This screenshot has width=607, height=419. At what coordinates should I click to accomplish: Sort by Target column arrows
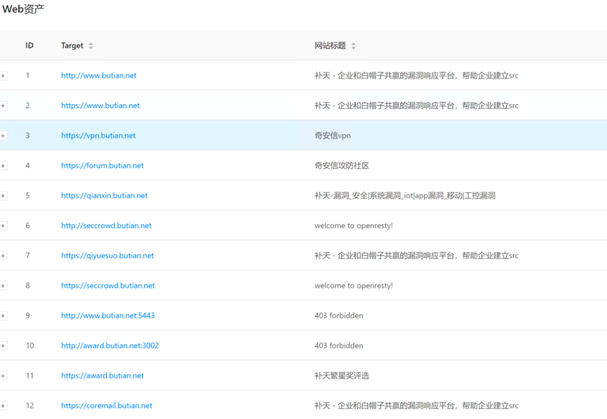click(91, 45)
